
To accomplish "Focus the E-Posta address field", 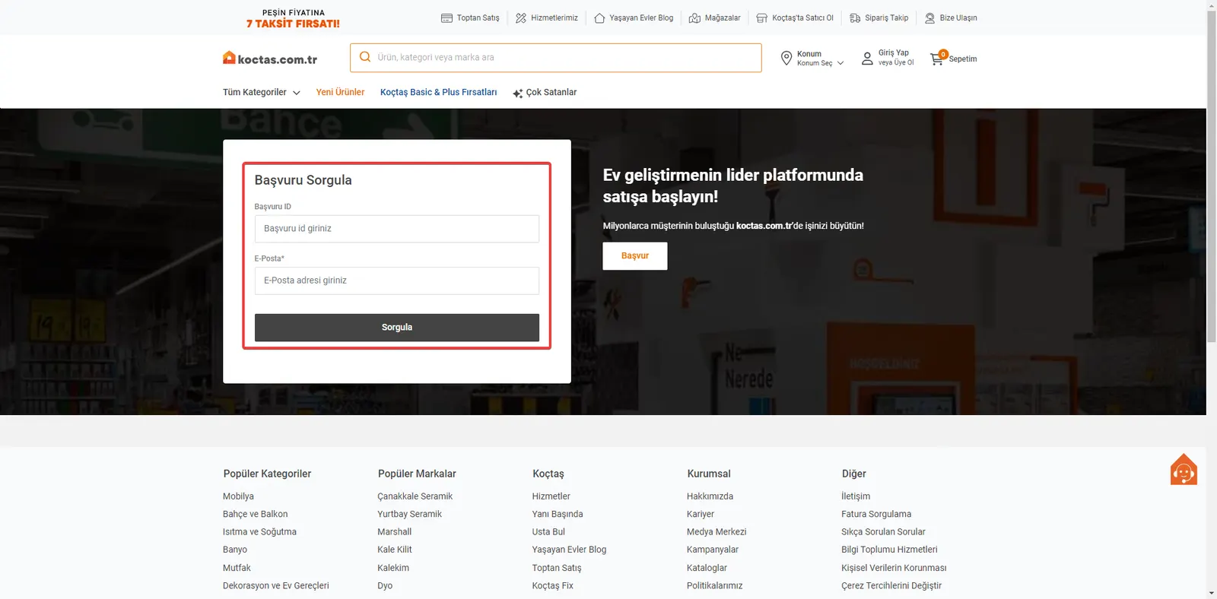I will tap(397, 280).
